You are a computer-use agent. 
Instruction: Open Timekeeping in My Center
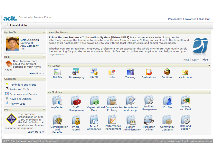tap(76, 72)
